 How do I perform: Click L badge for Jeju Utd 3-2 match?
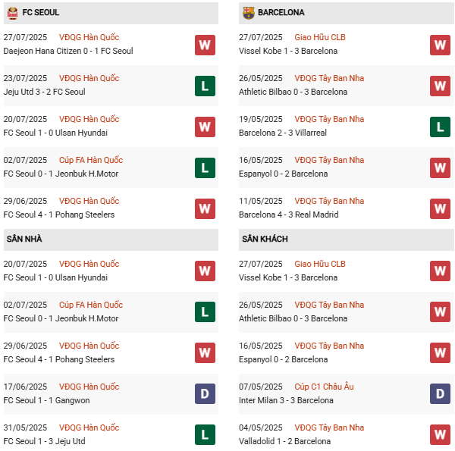tap(204, 86)
